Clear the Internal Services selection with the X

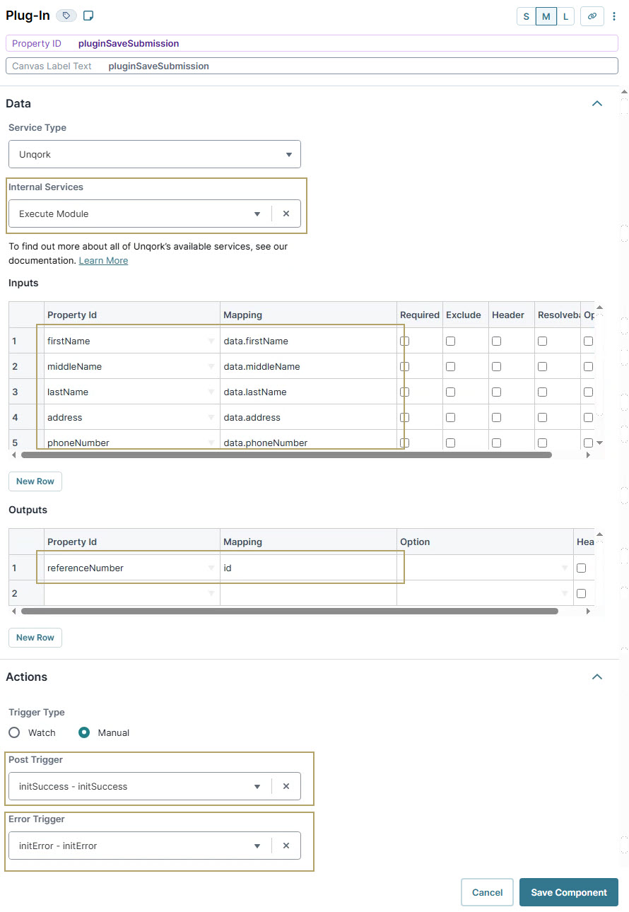[287, 213]
